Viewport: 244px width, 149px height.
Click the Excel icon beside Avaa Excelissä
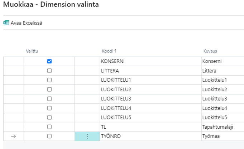point(6,23)
